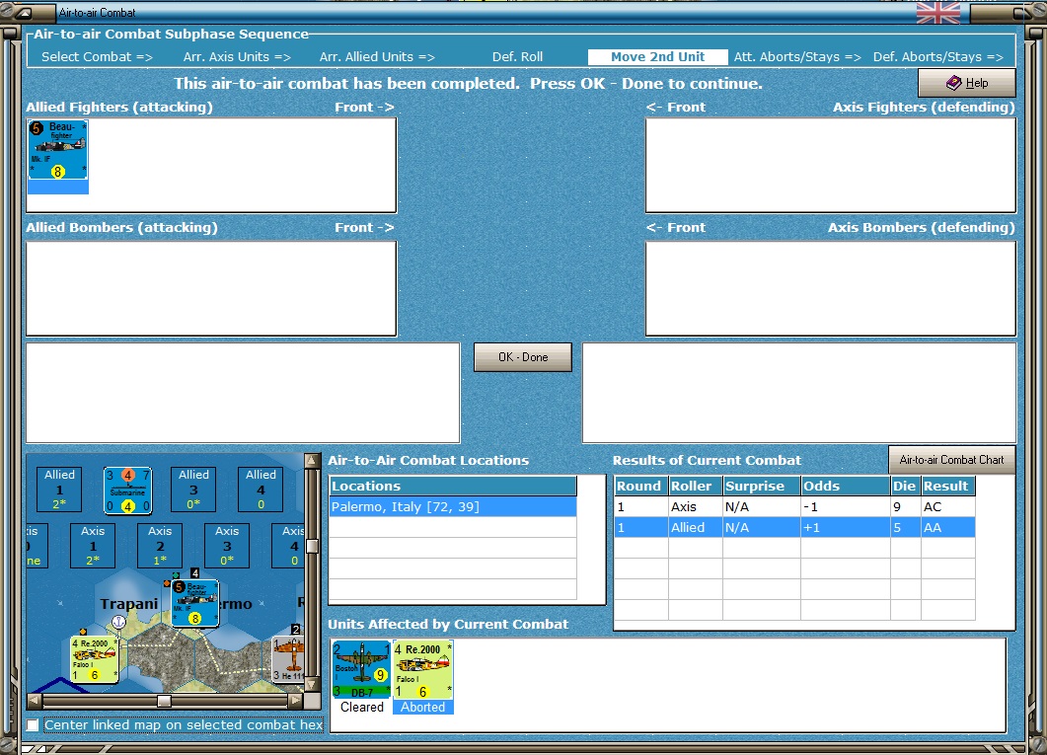Click the Axis 2 box on map
The image size is (1047, 755).
(x=160, y=546)
